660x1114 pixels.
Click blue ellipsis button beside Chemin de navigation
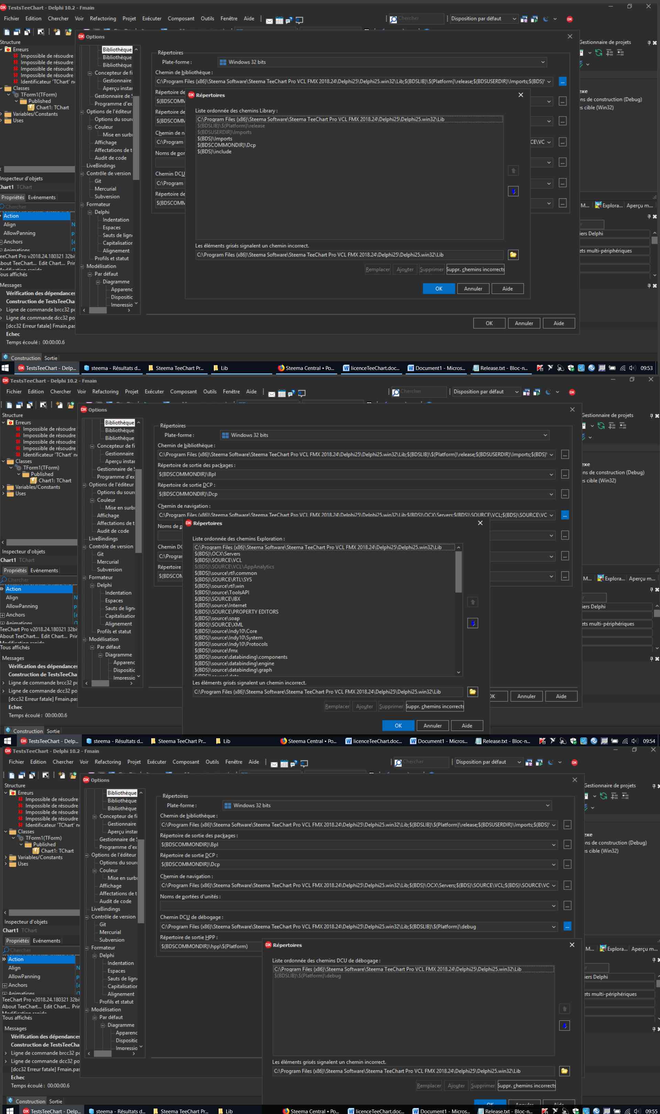click(565, 515)
